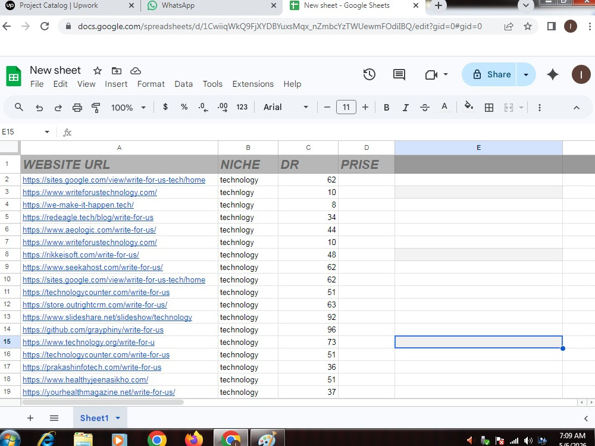The width and height of the screenshot is (595, 446).
Task: Collapse the menus with the up chevron
Action: [577, 108]
